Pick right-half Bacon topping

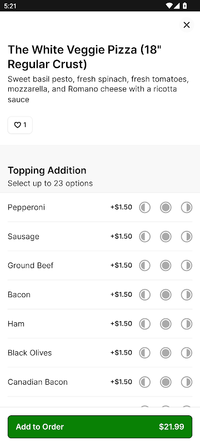[187, 295]
